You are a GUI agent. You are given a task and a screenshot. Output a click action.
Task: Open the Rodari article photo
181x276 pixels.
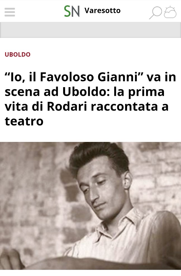90,206
